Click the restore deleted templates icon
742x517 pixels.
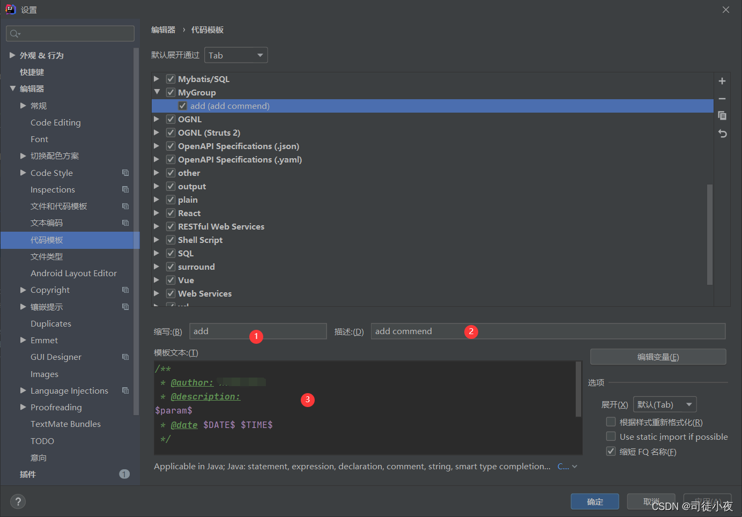pos(722,134)
